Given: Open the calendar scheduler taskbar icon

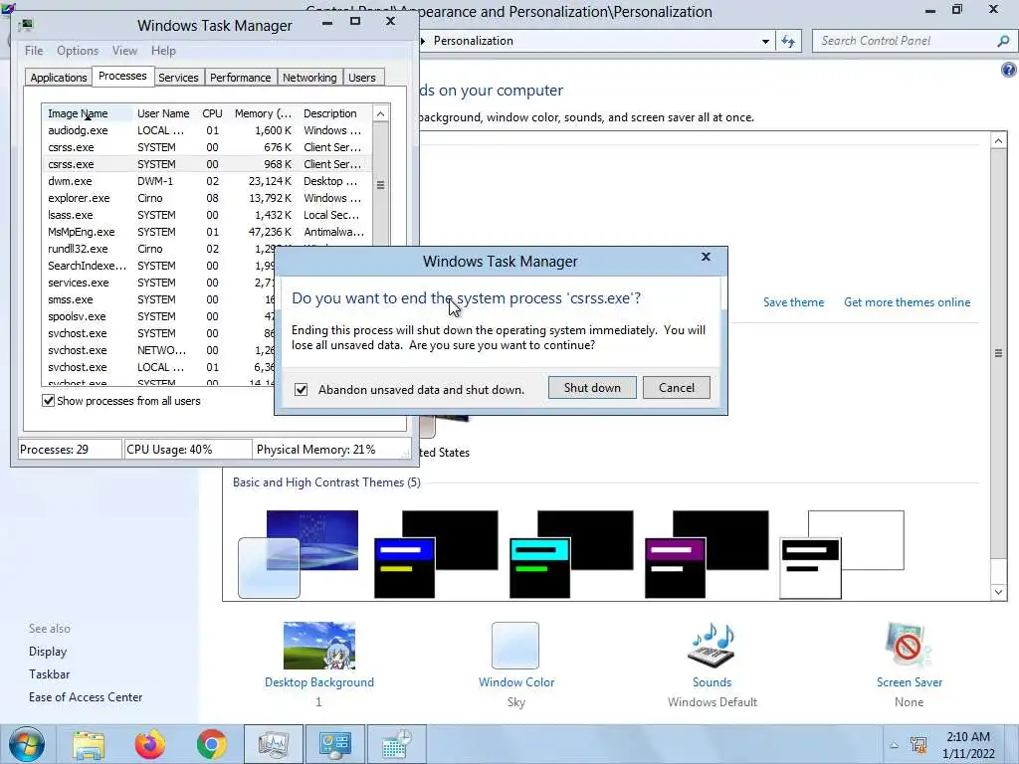Looking at the screenshot, I should [397, 744].
